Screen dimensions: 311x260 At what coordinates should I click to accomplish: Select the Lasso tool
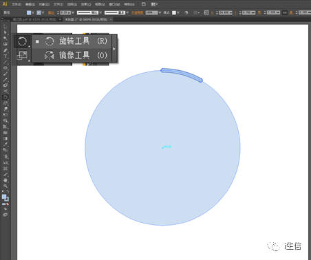click(6, 44)
